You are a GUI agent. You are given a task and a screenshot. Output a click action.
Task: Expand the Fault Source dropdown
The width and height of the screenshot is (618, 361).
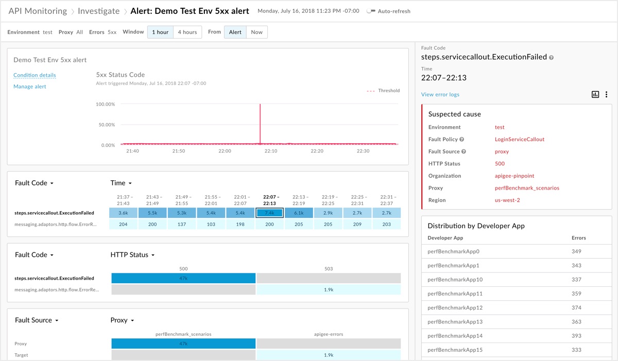coord(37,320)
